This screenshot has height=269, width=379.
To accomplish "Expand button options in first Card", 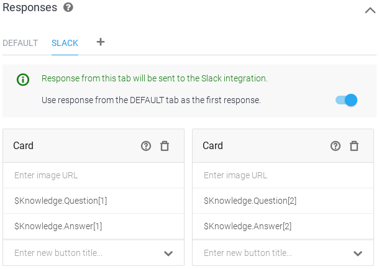I will [x=168, y=253].
